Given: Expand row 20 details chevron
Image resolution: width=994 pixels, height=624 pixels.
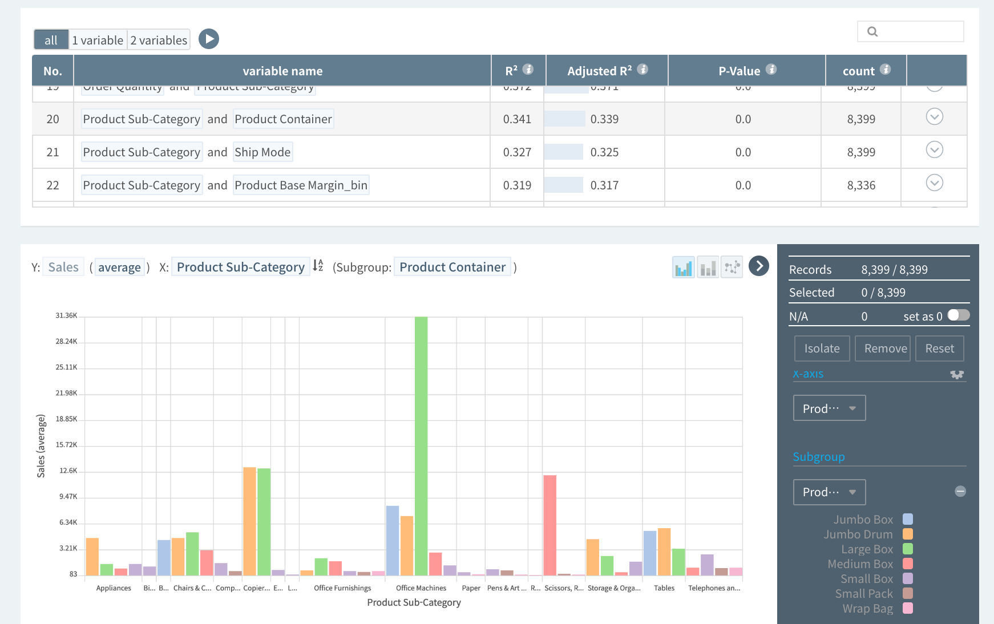Looking at the screenshot, I should pos(934,117).
